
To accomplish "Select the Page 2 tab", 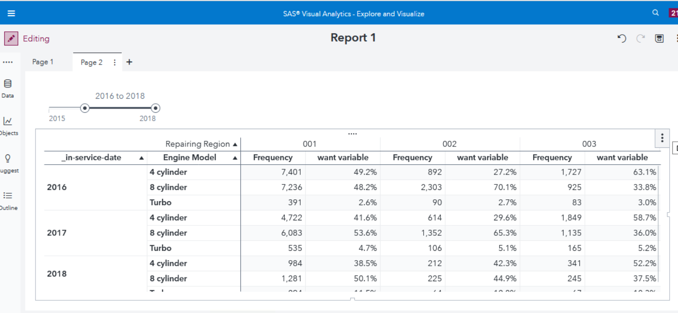I will click(x=91, y=61).
